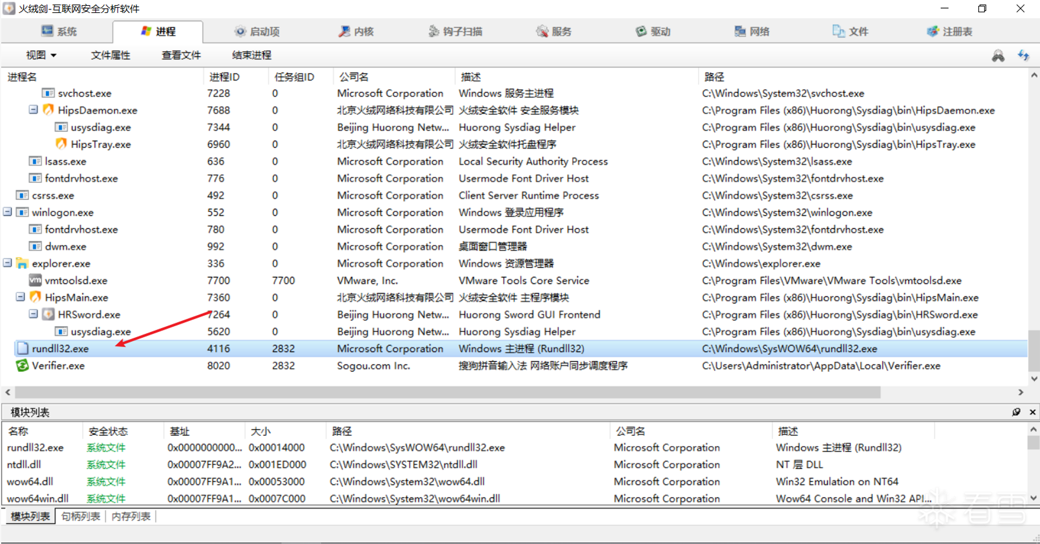The height and width of the screenshot is (544, 1040).
Task: Select the 模块列表 bottom tab
Action: pyautogui.click(x=31, y=517)
